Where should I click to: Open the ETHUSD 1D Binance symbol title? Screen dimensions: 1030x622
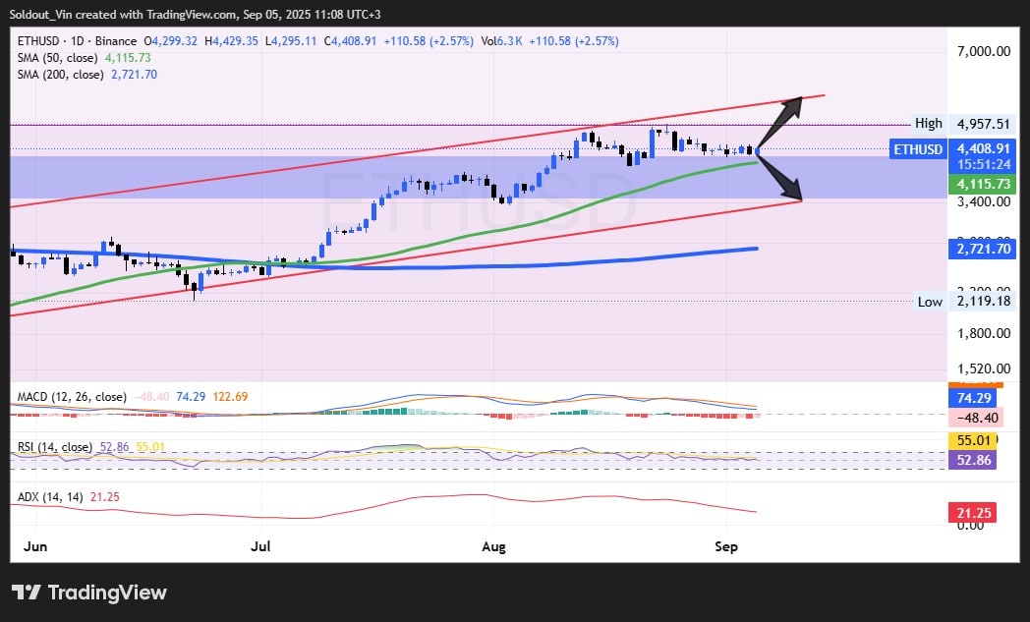click(77, 41)
